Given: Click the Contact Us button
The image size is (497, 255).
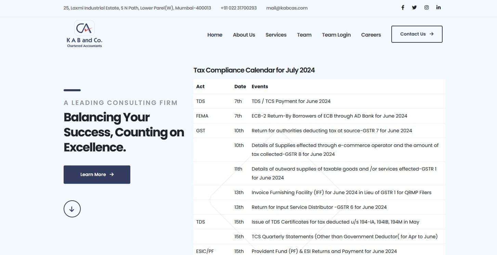Looking at the screenshot, I should (417, 34).
